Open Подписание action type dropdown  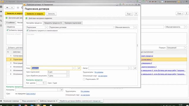(46, 27)
